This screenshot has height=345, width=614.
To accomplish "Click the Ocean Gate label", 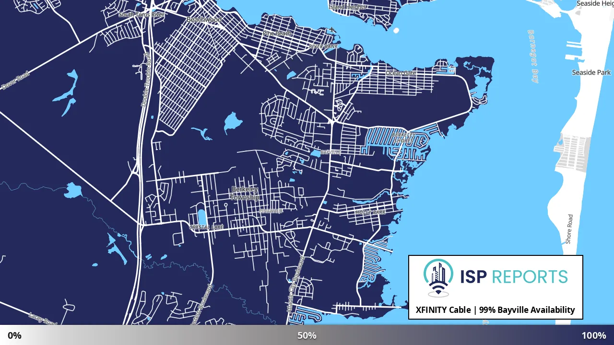I will pyautogui.click(x=401, y=73).
